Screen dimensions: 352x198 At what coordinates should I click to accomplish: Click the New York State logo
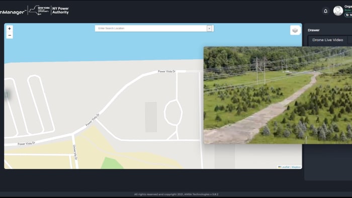pos(40,11)
